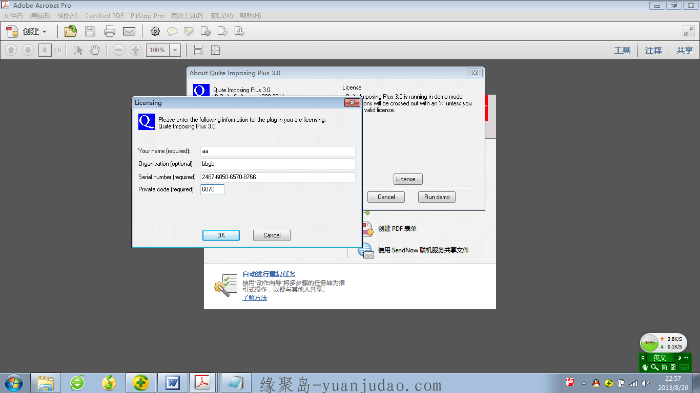Click Cancel in the About Quite Imposing dialog
This screenshot has width=700, height=393.
pyautogui.click(x=386, y=197)
